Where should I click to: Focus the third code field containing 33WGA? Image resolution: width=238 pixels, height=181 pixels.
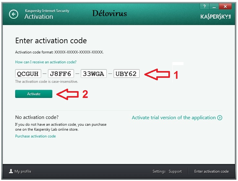click(94, 74)
